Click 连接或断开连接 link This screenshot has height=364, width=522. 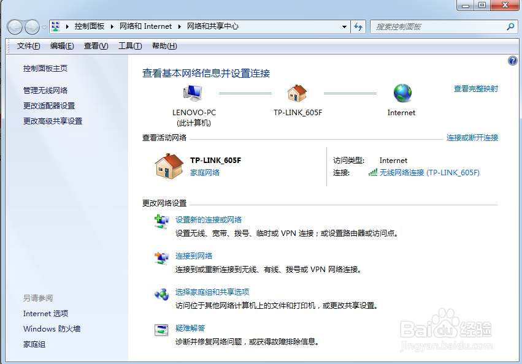(472, 138)
